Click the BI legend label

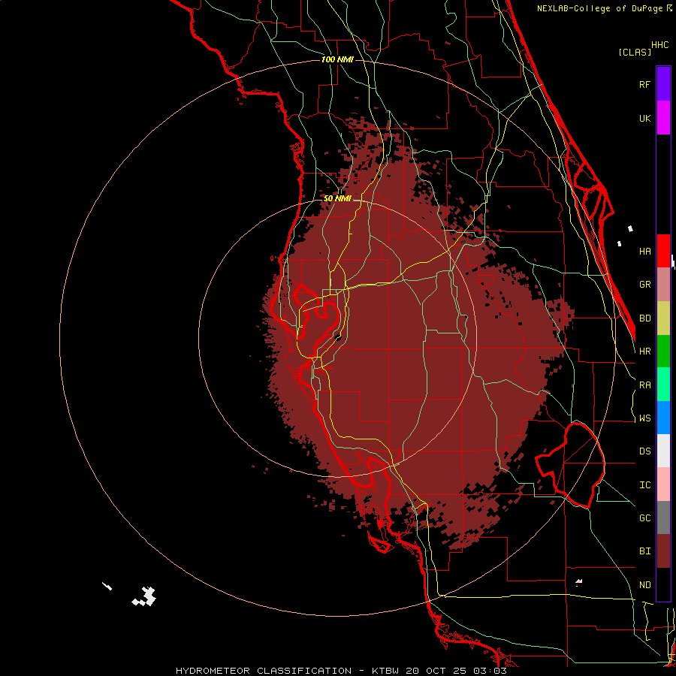644,551
